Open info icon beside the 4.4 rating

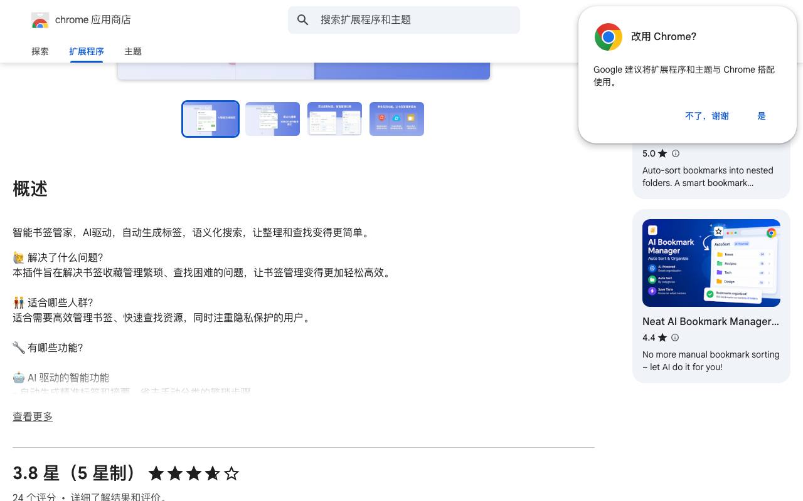click(x=675, y=338)
